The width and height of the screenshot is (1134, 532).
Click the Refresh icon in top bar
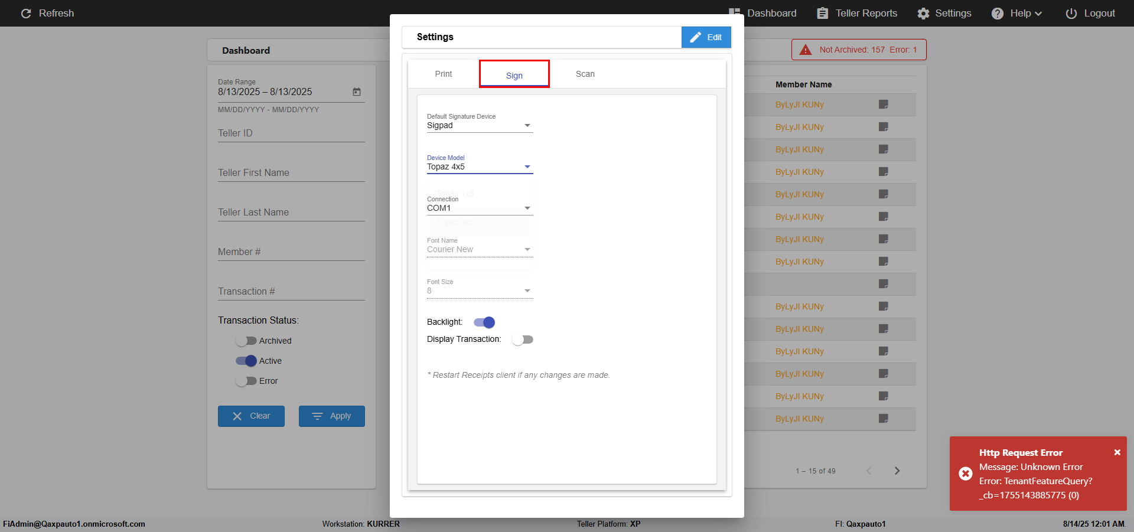pos(26,13)
